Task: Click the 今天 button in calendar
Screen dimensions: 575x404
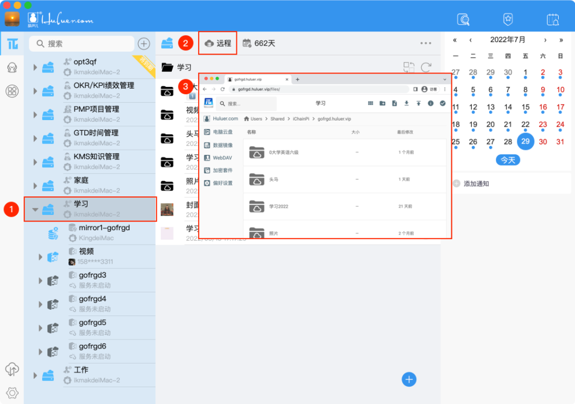Action: point(508,160)
